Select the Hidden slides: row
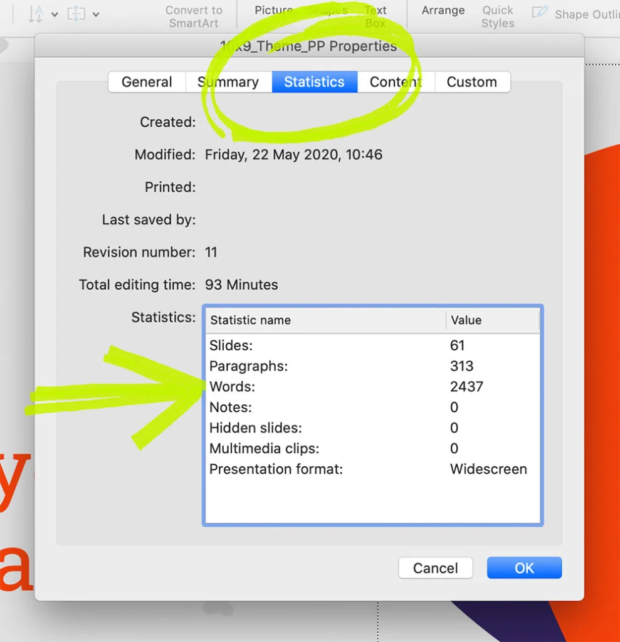 372,428
